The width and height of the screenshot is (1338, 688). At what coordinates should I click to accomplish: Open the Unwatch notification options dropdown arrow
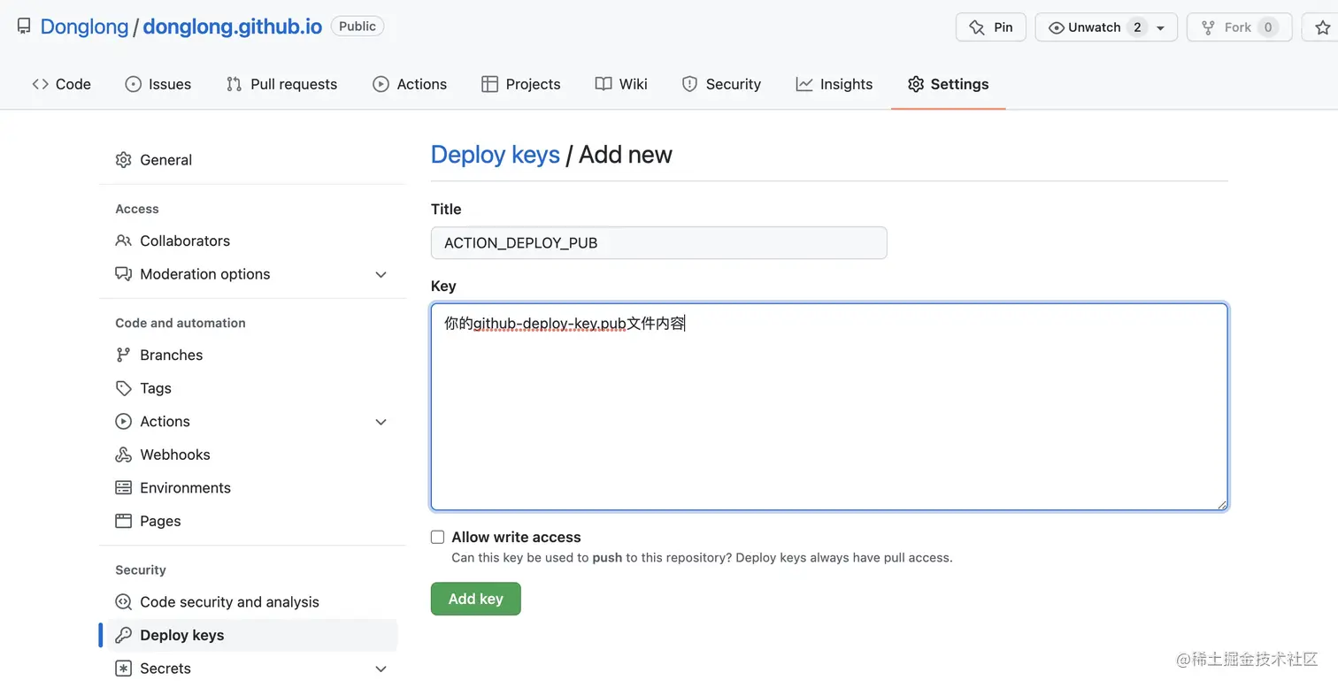click(1161, 27)
